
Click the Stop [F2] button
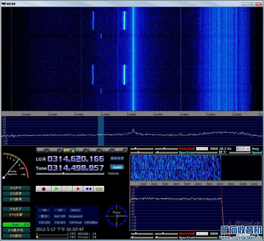point(16,225)
